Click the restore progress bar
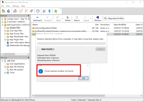 pos(71,43)
